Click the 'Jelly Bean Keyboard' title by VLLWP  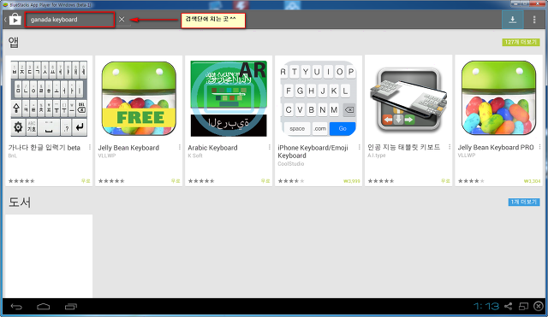[x=128, y=148]
